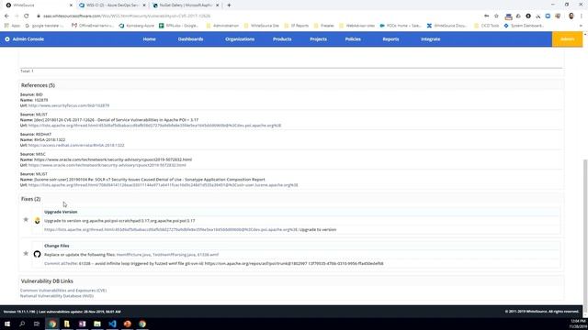
Task: Open the lists.apache.org POI thread URL
Action: tap(154, 126)
